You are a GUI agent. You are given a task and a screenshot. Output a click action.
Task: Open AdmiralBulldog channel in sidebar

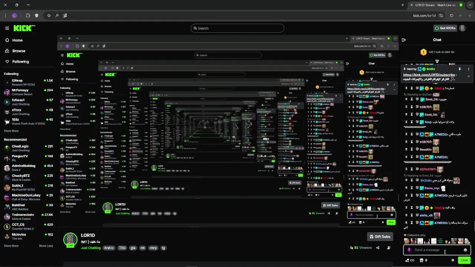[x=29, y=168]
